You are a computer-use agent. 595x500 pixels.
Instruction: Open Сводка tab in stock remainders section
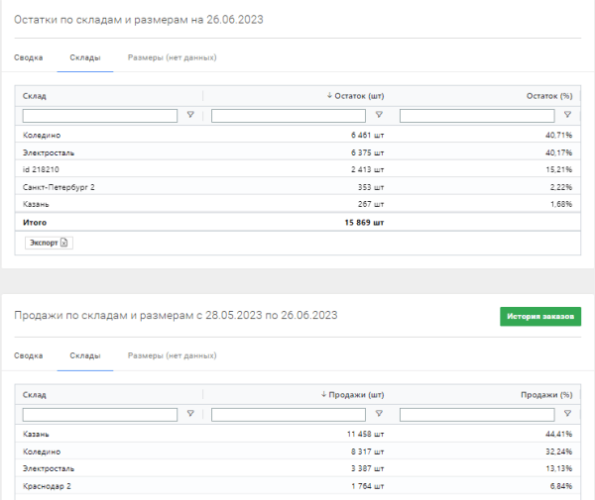[29, 57]
